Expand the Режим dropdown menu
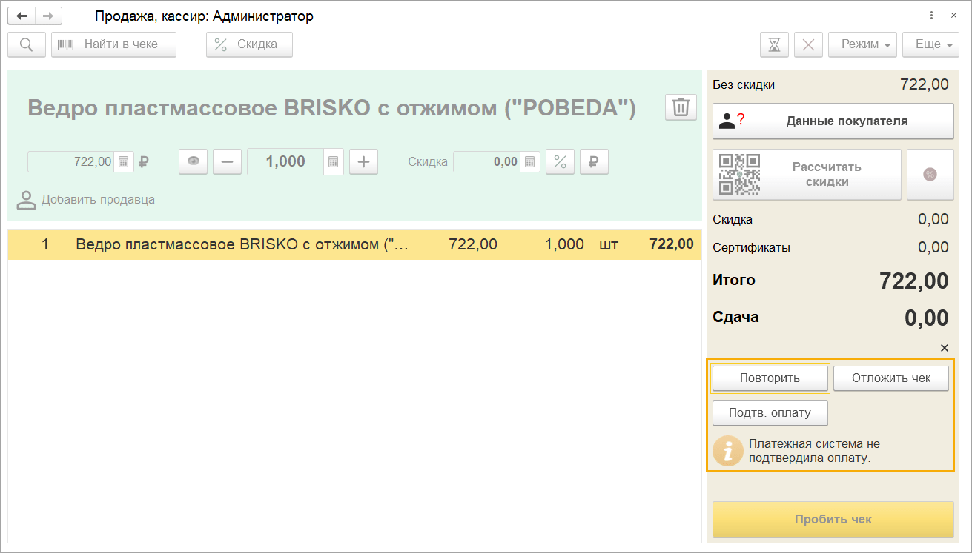 pyautogui.click(x=862, y=44)
